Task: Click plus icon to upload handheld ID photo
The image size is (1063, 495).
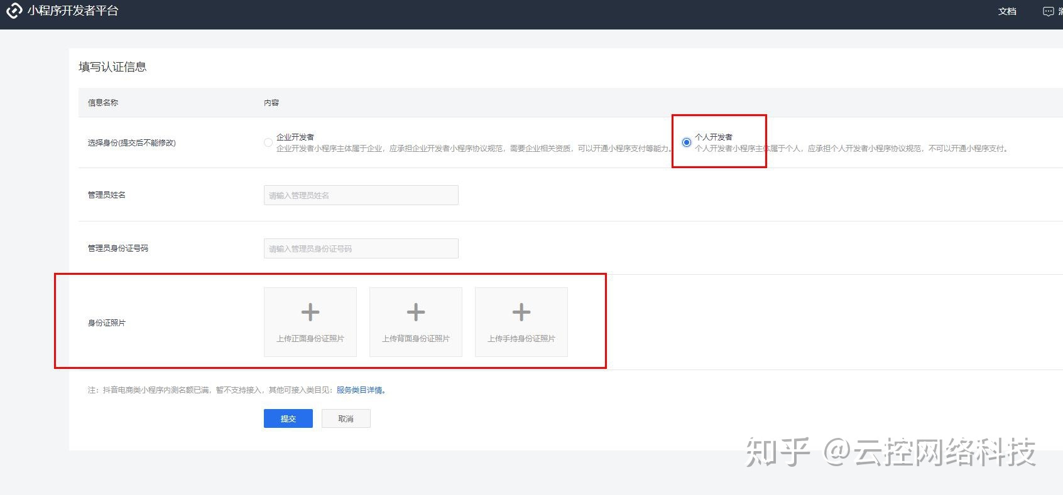Action: (521, 312)
